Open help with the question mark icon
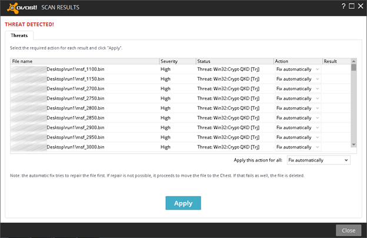Screen dimensions: 367x238 click(x=343, y=6)
